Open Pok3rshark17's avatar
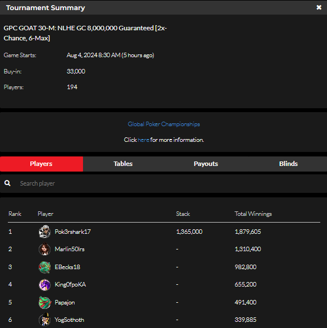Screen dimensions: 327x328 (44, 232)
